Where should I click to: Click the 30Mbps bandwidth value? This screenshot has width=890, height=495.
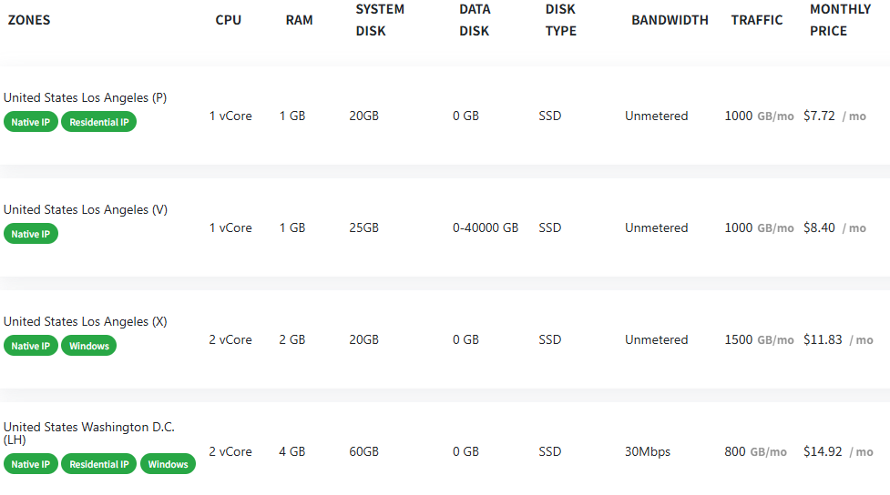coord(648,452)
